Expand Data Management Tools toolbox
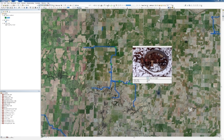The width and height of the screenshot is (224, 140). point(1,103)
